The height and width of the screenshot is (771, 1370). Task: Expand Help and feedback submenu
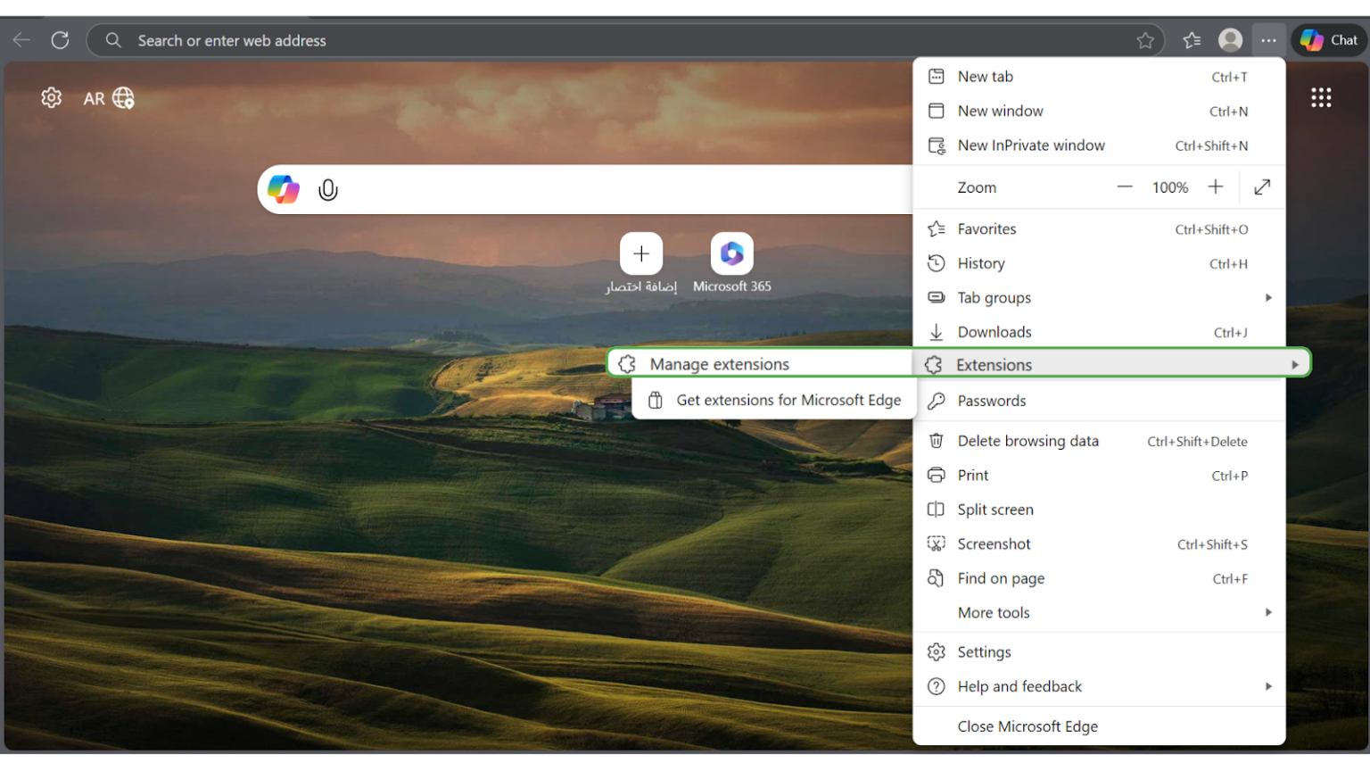click(x=1100, y=686)
